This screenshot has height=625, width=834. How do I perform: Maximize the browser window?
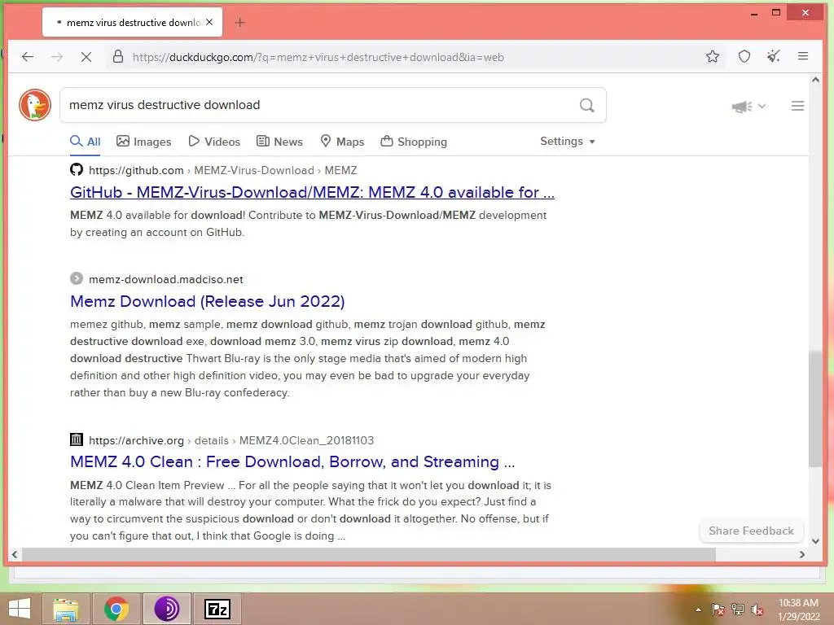776,13
